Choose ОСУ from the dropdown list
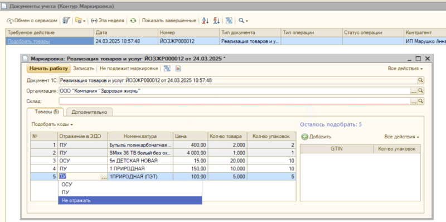The height and width of the screenshot is (222, 446). 130,185
